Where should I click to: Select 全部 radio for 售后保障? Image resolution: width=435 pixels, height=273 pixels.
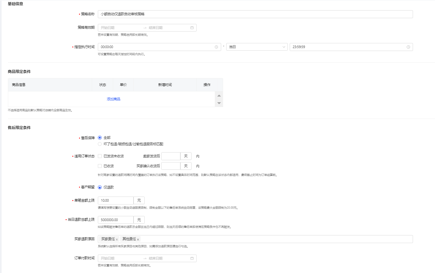pyautogui.click(x=100, y=138)
